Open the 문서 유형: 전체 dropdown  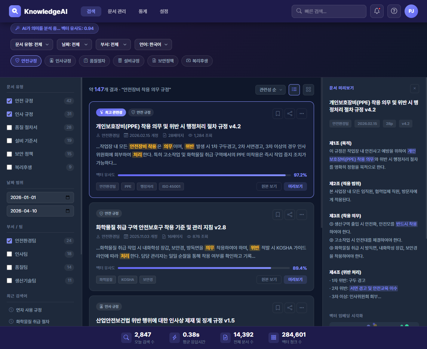31,45
